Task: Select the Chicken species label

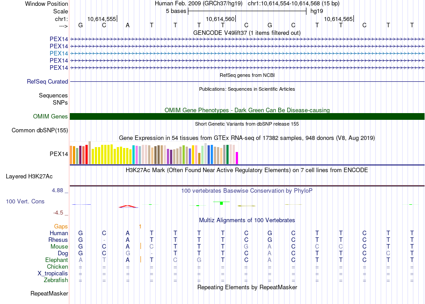Action: click(57, 267)
